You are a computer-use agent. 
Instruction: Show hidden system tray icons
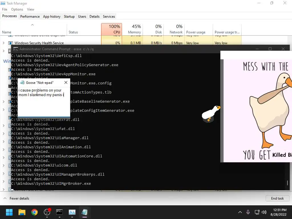(x=240, y=212)
